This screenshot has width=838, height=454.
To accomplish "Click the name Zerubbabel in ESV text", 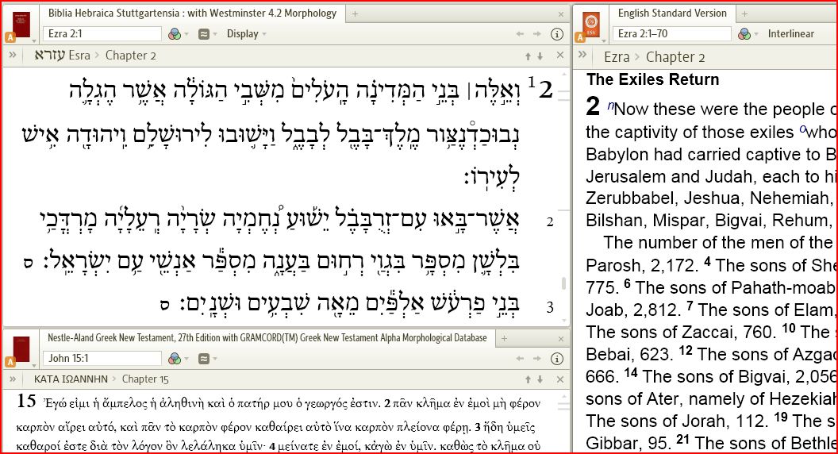I will tap(632, 198).
